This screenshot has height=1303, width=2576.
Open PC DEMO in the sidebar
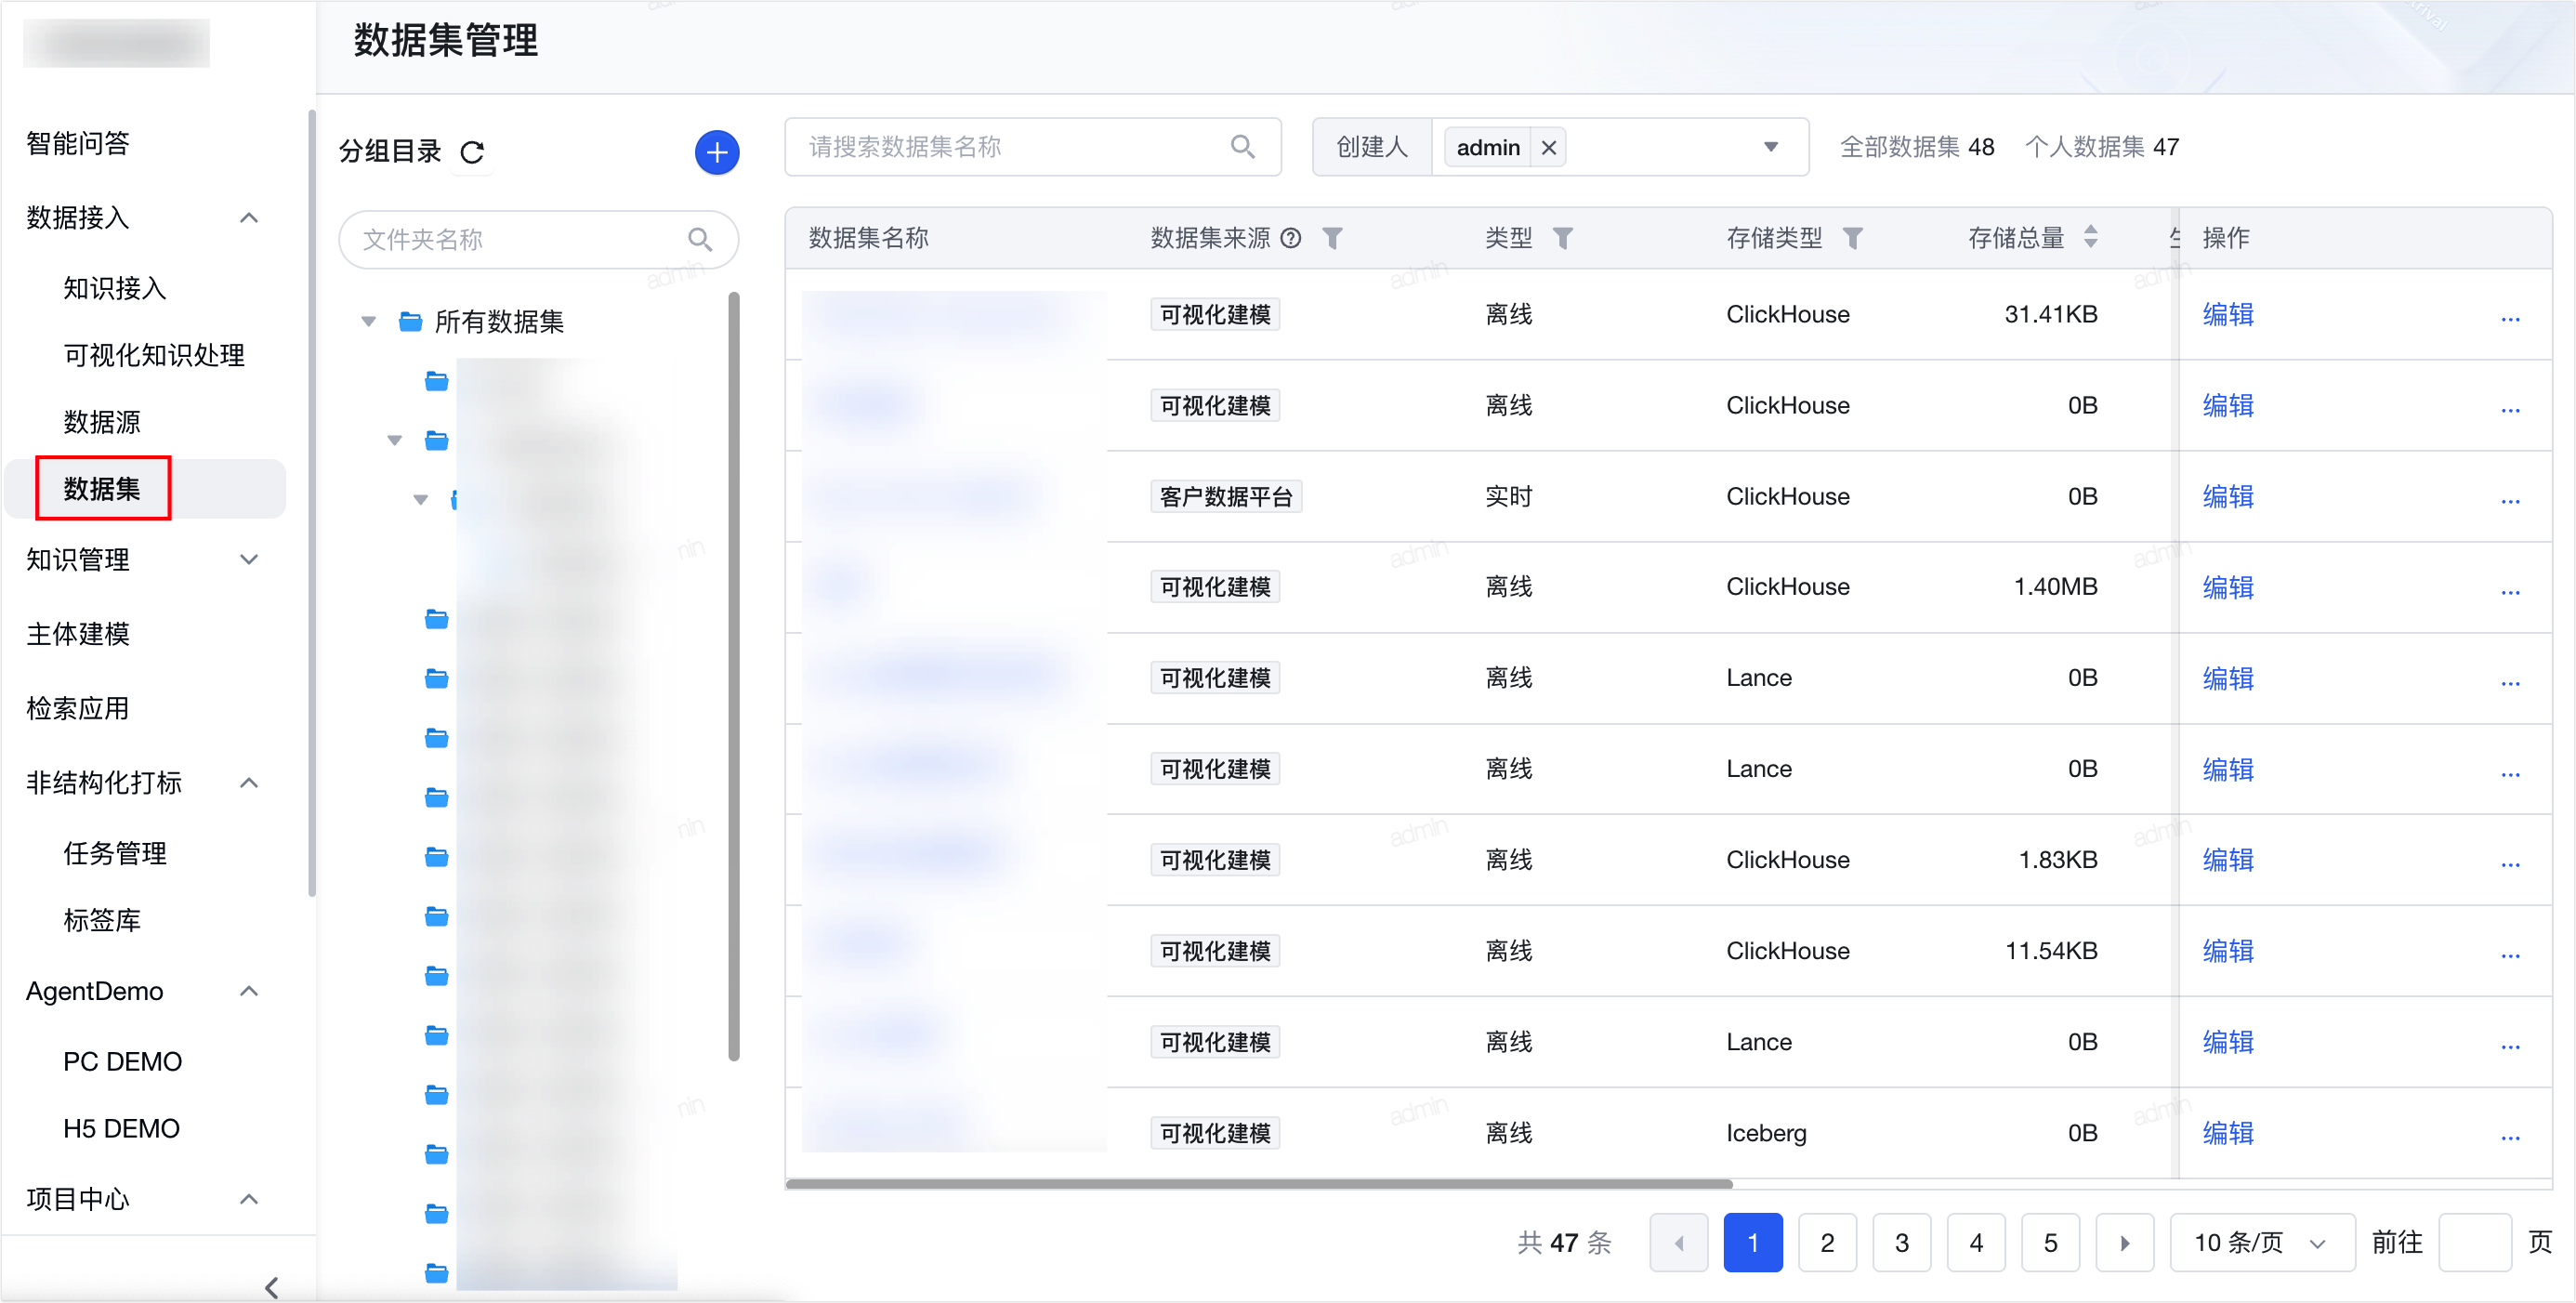pos(122,1062)
